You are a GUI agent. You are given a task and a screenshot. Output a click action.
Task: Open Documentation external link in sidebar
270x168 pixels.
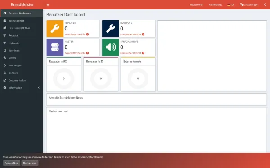(x=22, y=80)
